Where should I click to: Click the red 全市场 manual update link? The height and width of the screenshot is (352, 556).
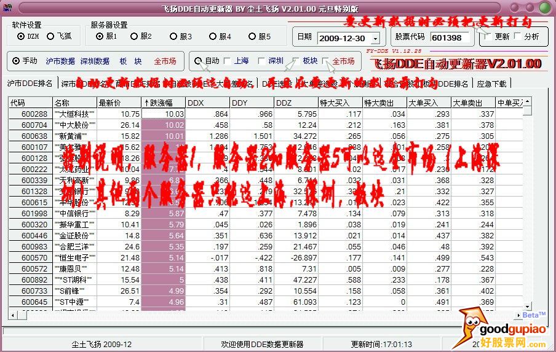tap(165, 61)
